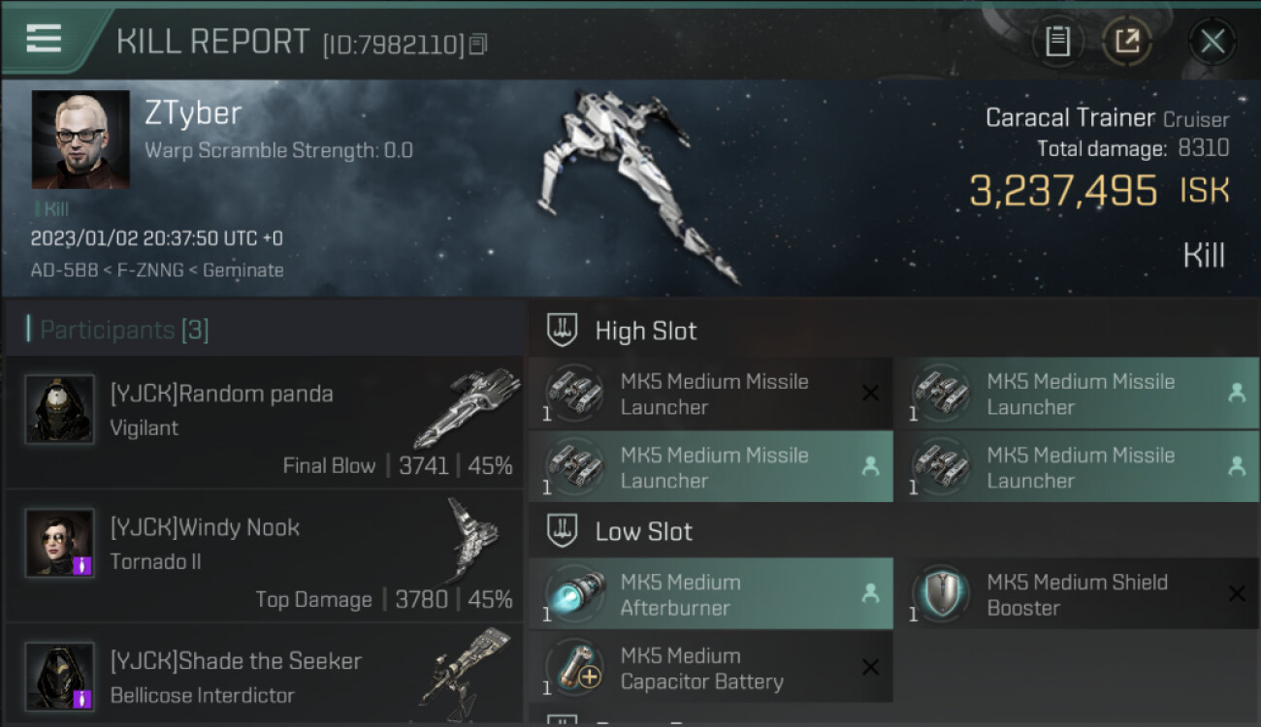The height and width of the screenshot is (727, 1261).
Task: Copy the kill report ID
Action: (477, 44)
